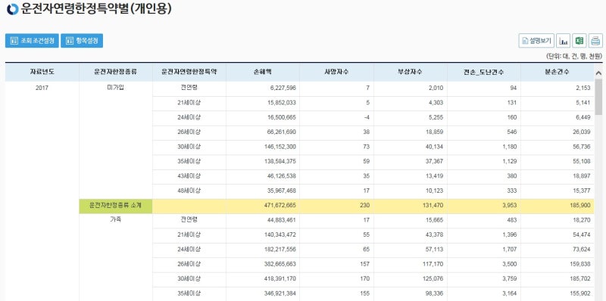
Task: Click the death count cell -4
Action: click(x=367, y=117)
